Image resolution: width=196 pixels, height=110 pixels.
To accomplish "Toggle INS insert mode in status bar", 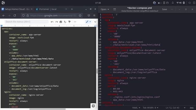I will click(191, 108).
